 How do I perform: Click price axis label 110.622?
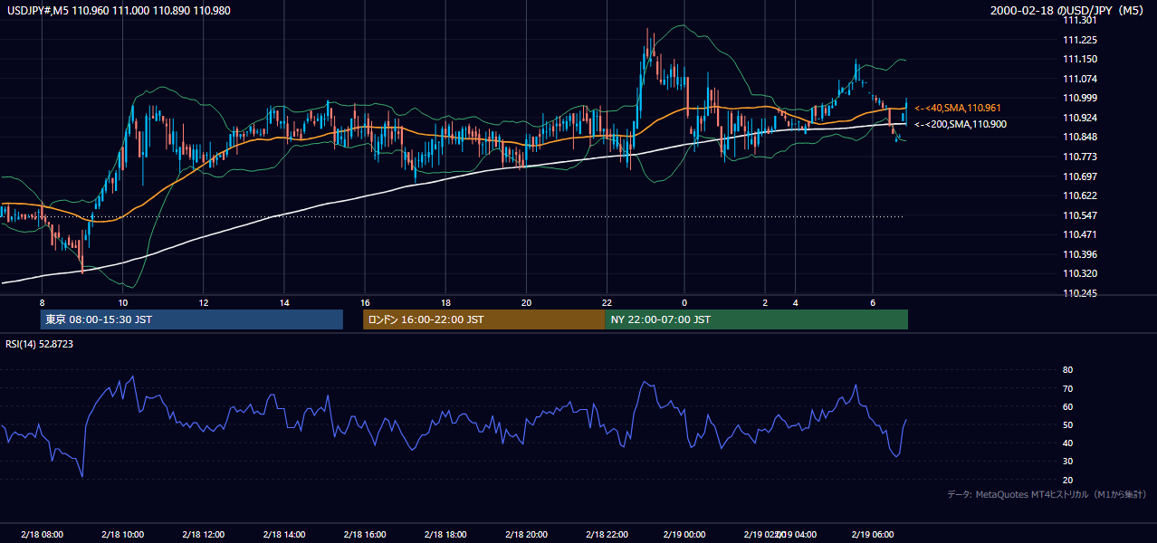pyautogui.click(x=1080, y=195)
